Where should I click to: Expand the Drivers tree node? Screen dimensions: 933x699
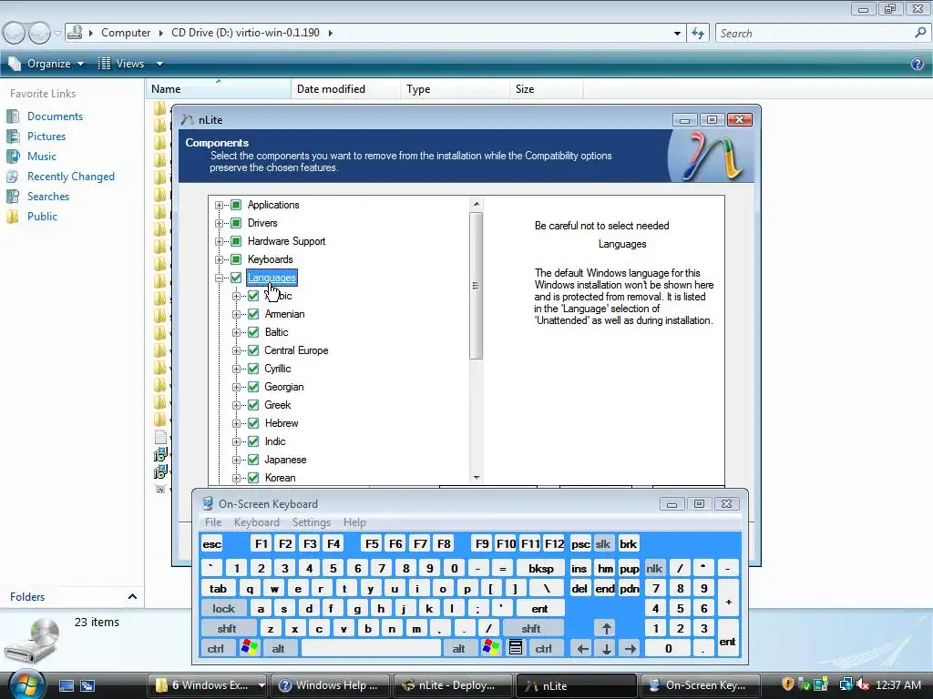tap(219, 224)
